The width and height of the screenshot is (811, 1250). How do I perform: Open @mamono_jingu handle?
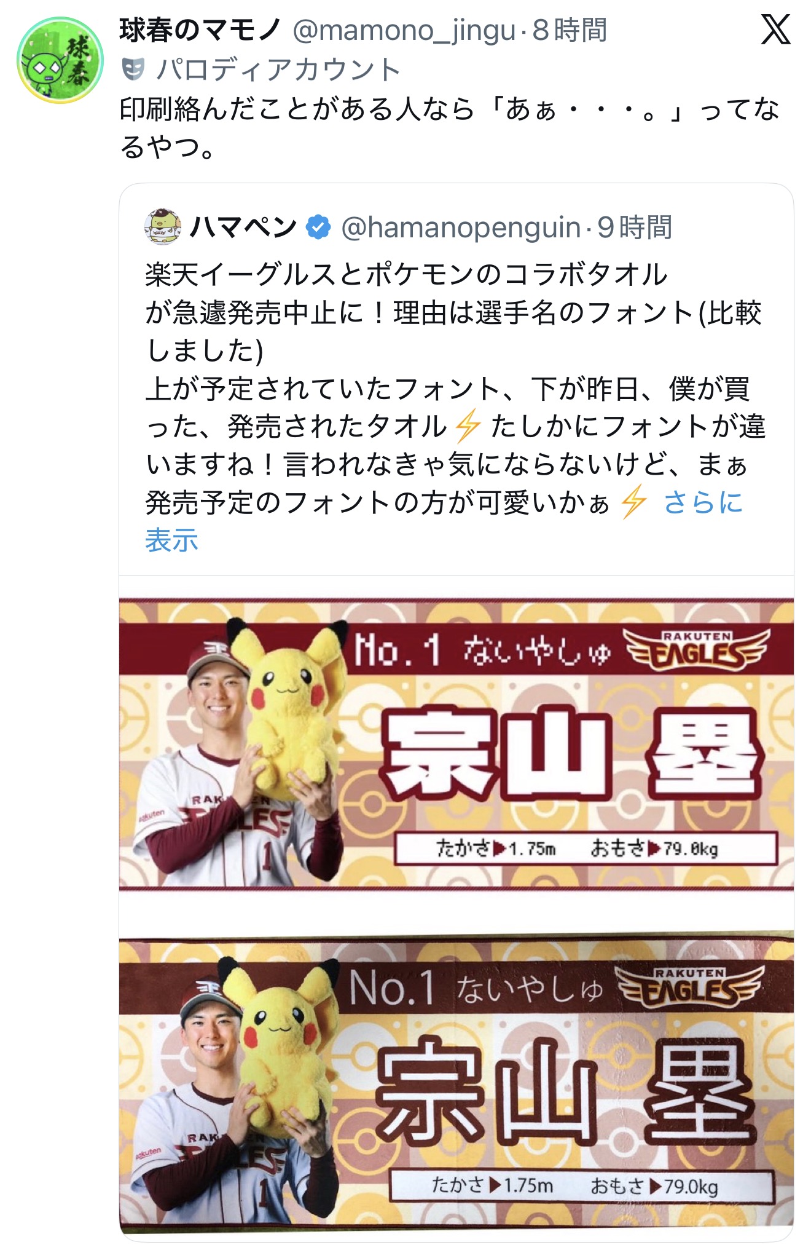tap(404, 30)
